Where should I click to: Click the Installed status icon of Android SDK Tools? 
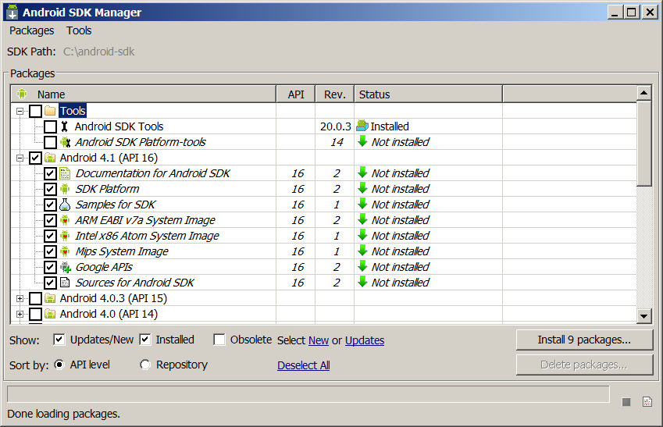362,126
